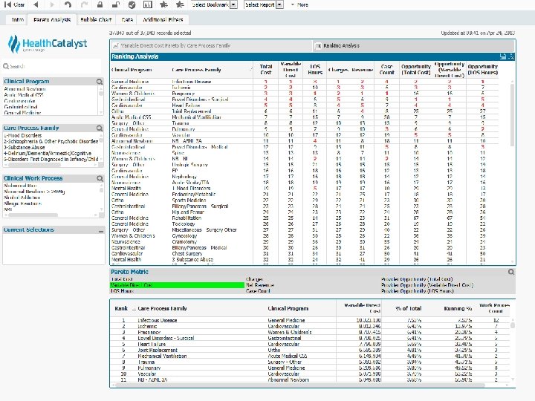Click Joint Replacement in the ranking table

(x=192, y=111)
